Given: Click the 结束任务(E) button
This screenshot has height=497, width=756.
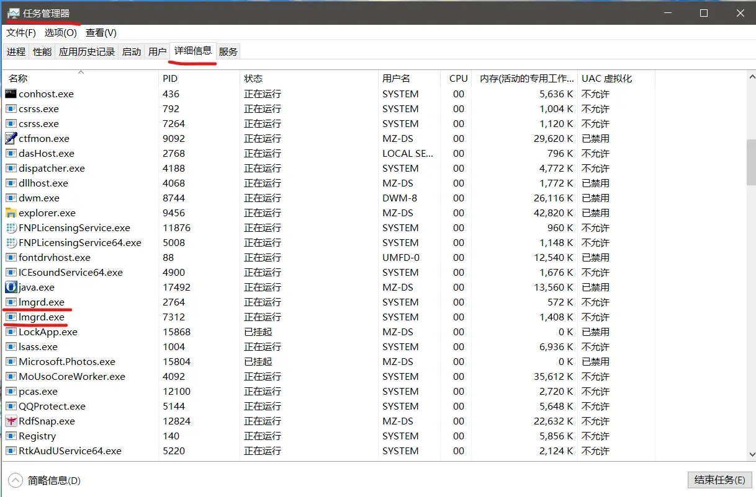Looking at the screenshot, I should point(720,480).
